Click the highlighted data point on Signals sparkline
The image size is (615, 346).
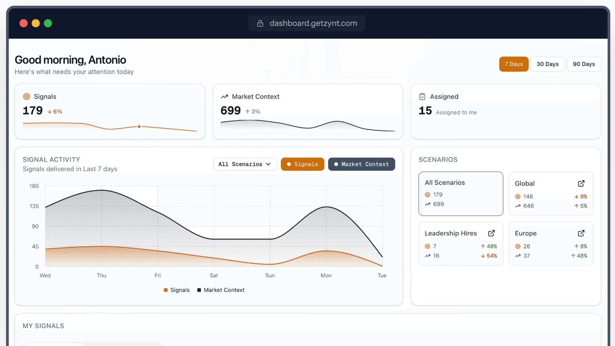(139, 127)
